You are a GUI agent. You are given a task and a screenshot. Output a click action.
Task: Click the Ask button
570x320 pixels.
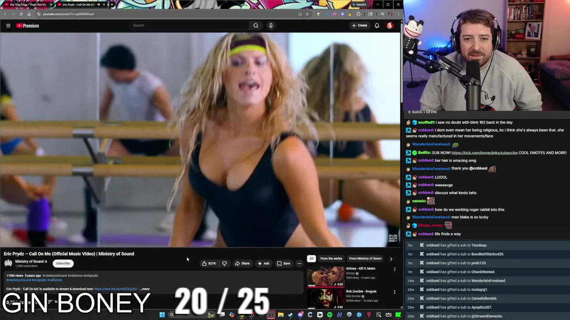tap(263, 264)
